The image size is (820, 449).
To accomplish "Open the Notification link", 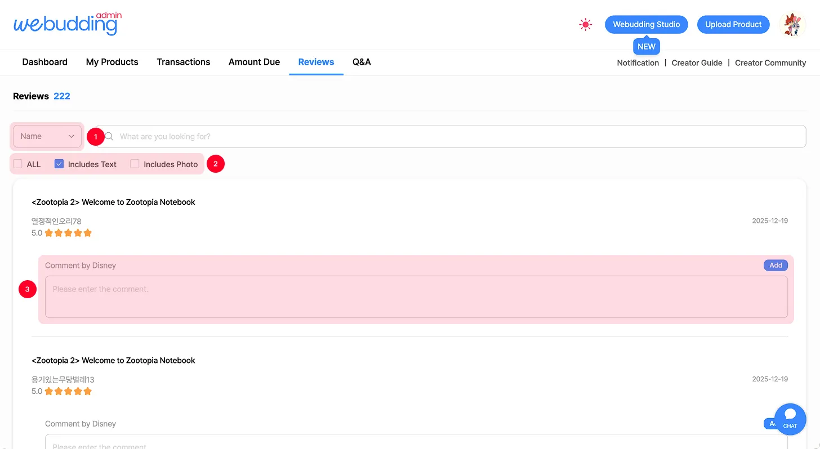I will pyautogui.click(x=638, y=63).
